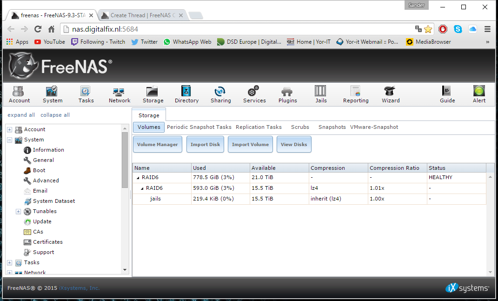Open the Certificates tree item

[47, 242]
